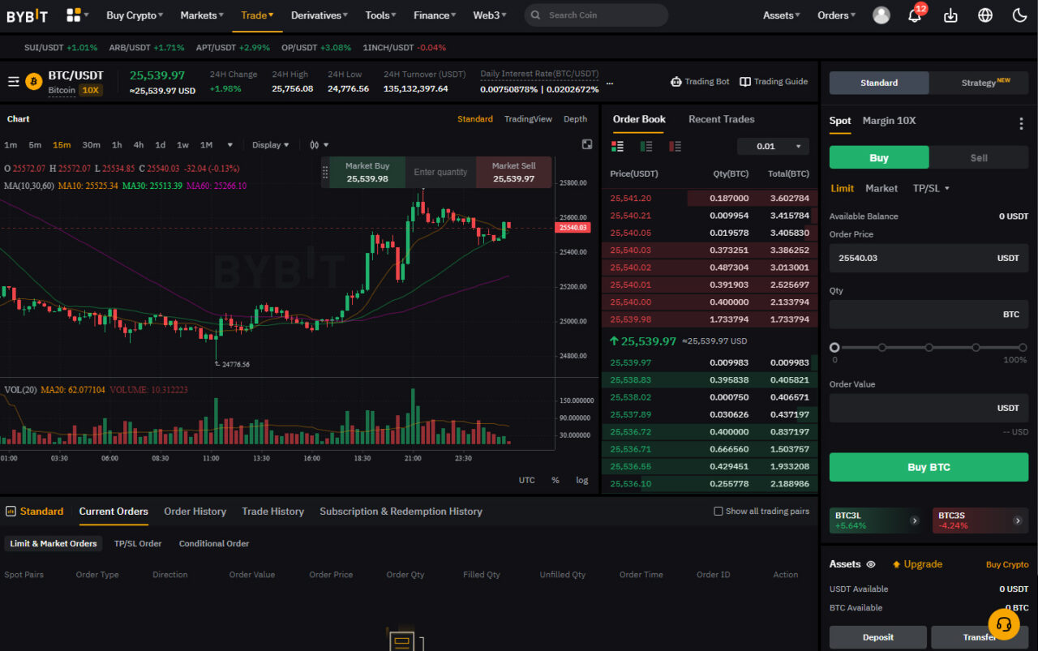1038x651 pixels.
Task: Click the Deposit button
Action: 878,637
